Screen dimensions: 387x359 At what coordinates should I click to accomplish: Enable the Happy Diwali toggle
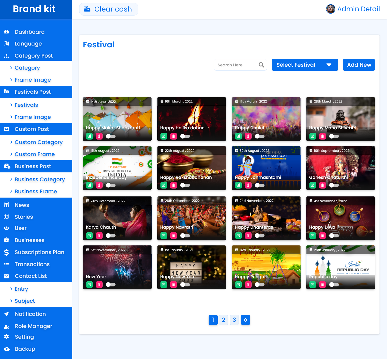pos(334,236)
